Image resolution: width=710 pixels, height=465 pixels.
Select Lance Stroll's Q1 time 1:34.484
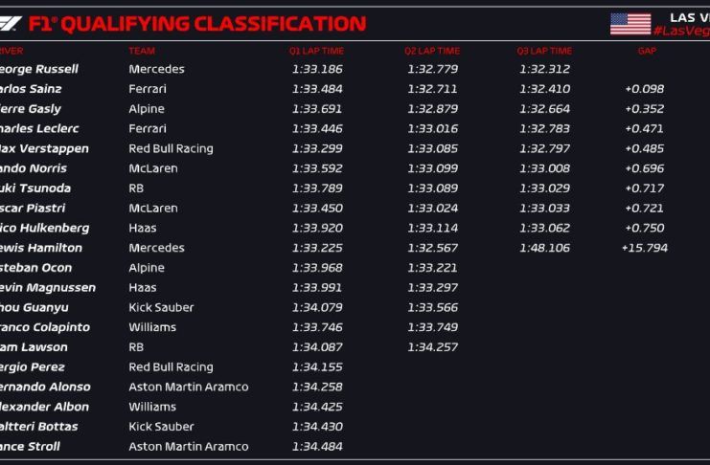coord(316,446)
